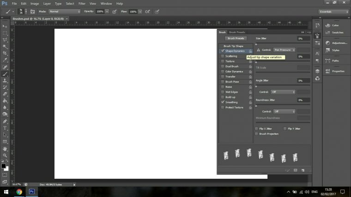Select the Lasso tool
This screenshot has width=351, height=197.
(5, 40)
